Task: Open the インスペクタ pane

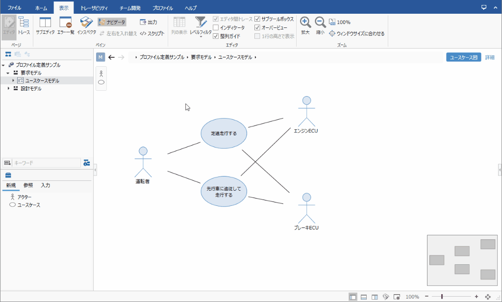Action: pos(87,23)
